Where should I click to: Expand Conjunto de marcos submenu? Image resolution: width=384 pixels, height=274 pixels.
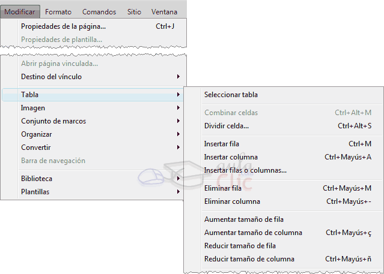[53, 121]
